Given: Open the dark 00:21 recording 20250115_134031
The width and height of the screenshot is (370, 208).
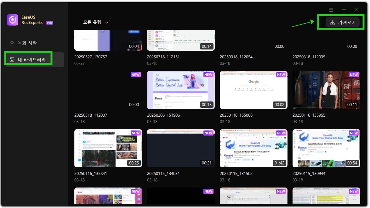Looking at the screenshot, I should pyautogui.click(x=180, y=148).
